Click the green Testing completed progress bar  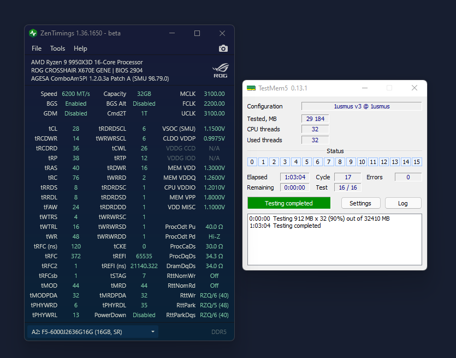[289, 203]
